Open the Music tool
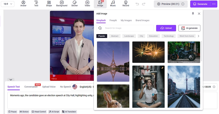219x114 pixels. 113,4
